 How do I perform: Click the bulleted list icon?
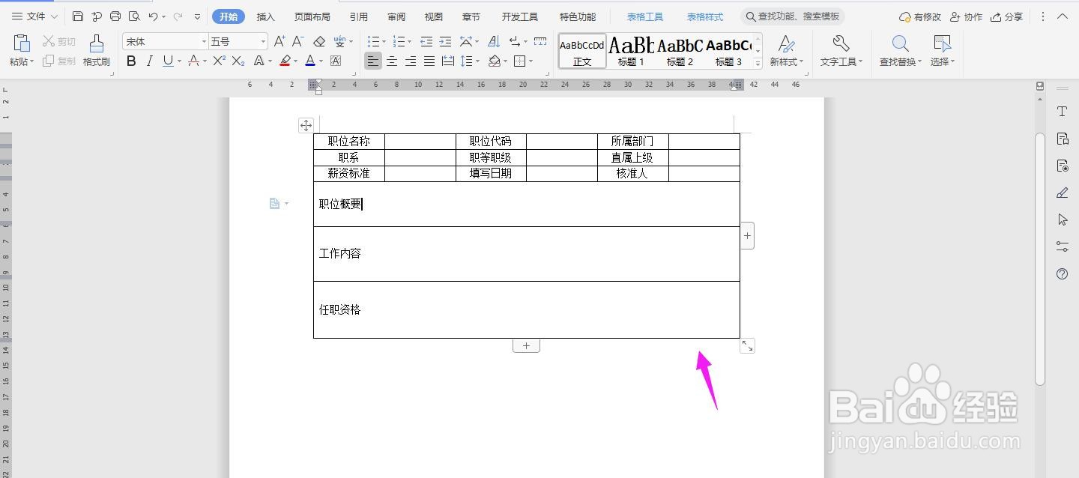(374, 41)
